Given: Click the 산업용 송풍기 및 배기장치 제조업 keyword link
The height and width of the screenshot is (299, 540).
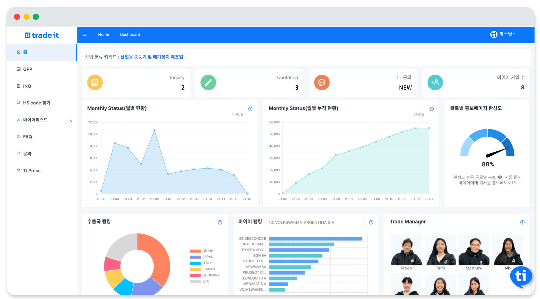Looking at the screenshot, I should [152, 57].
